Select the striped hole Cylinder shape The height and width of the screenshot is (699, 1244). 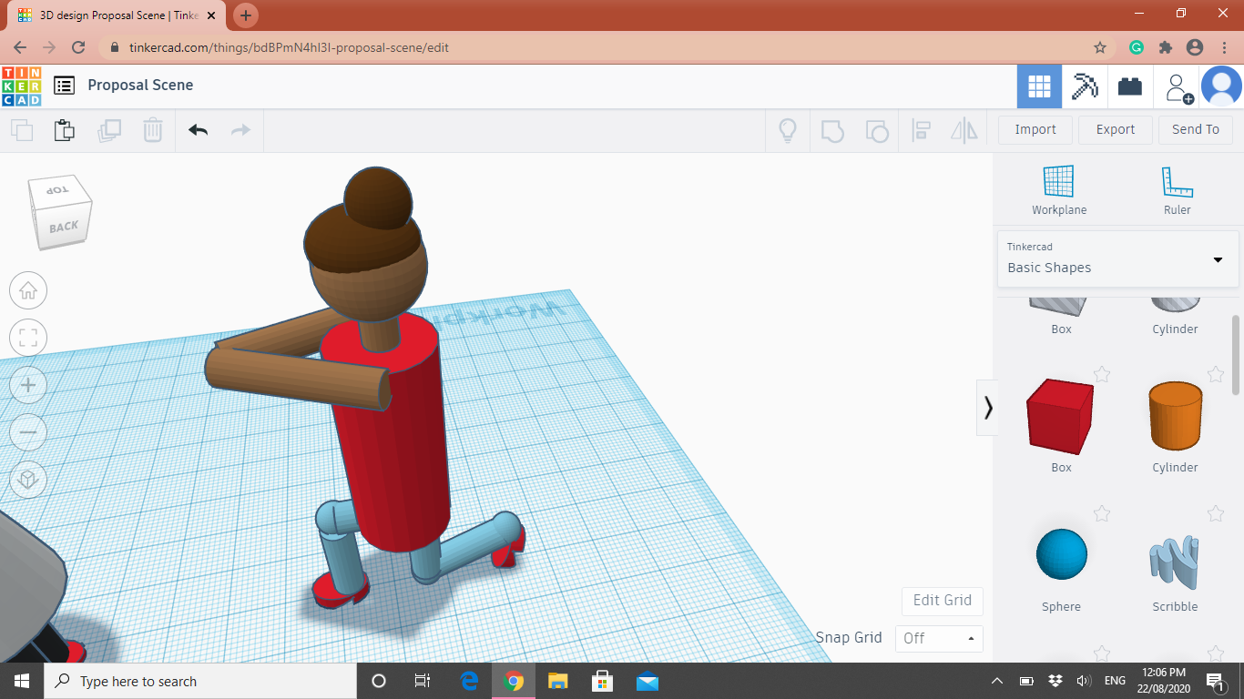pyautogui.click(x=1175, y=305)
